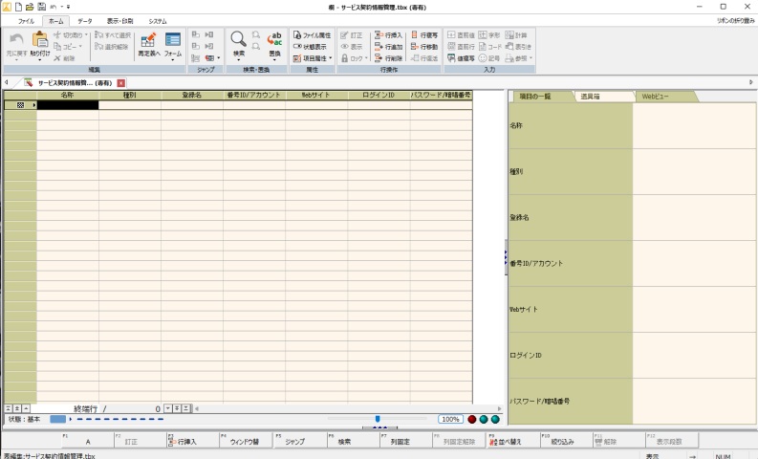
Task: Click the フォーム form icon
Action: pyautogui.click(x=173, y=40)
